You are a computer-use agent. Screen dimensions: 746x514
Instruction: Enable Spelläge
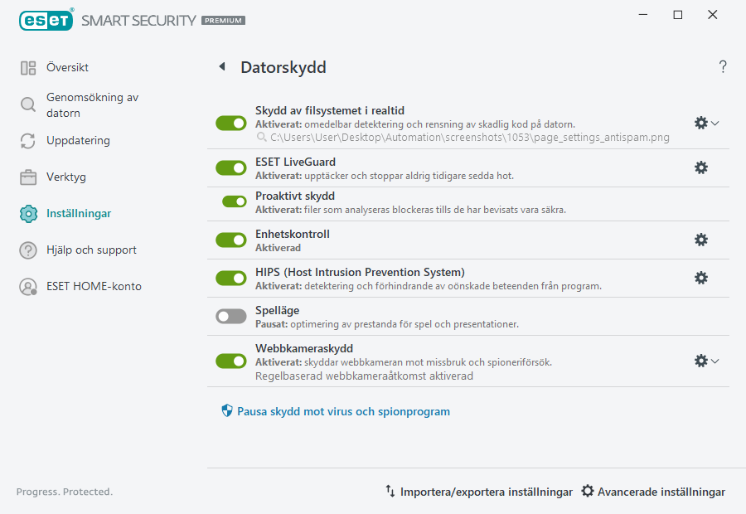click(x=230, y=316)
